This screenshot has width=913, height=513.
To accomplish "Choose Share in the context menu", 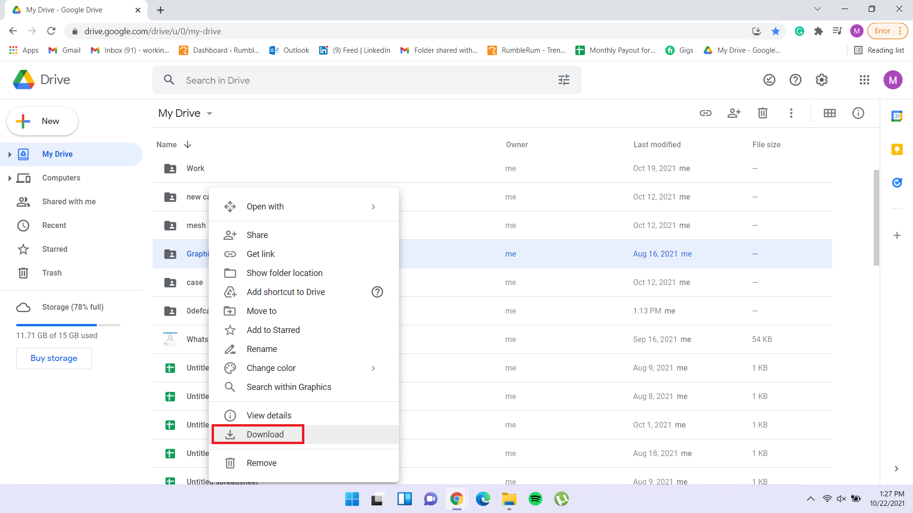I will (x=304, y=235).
